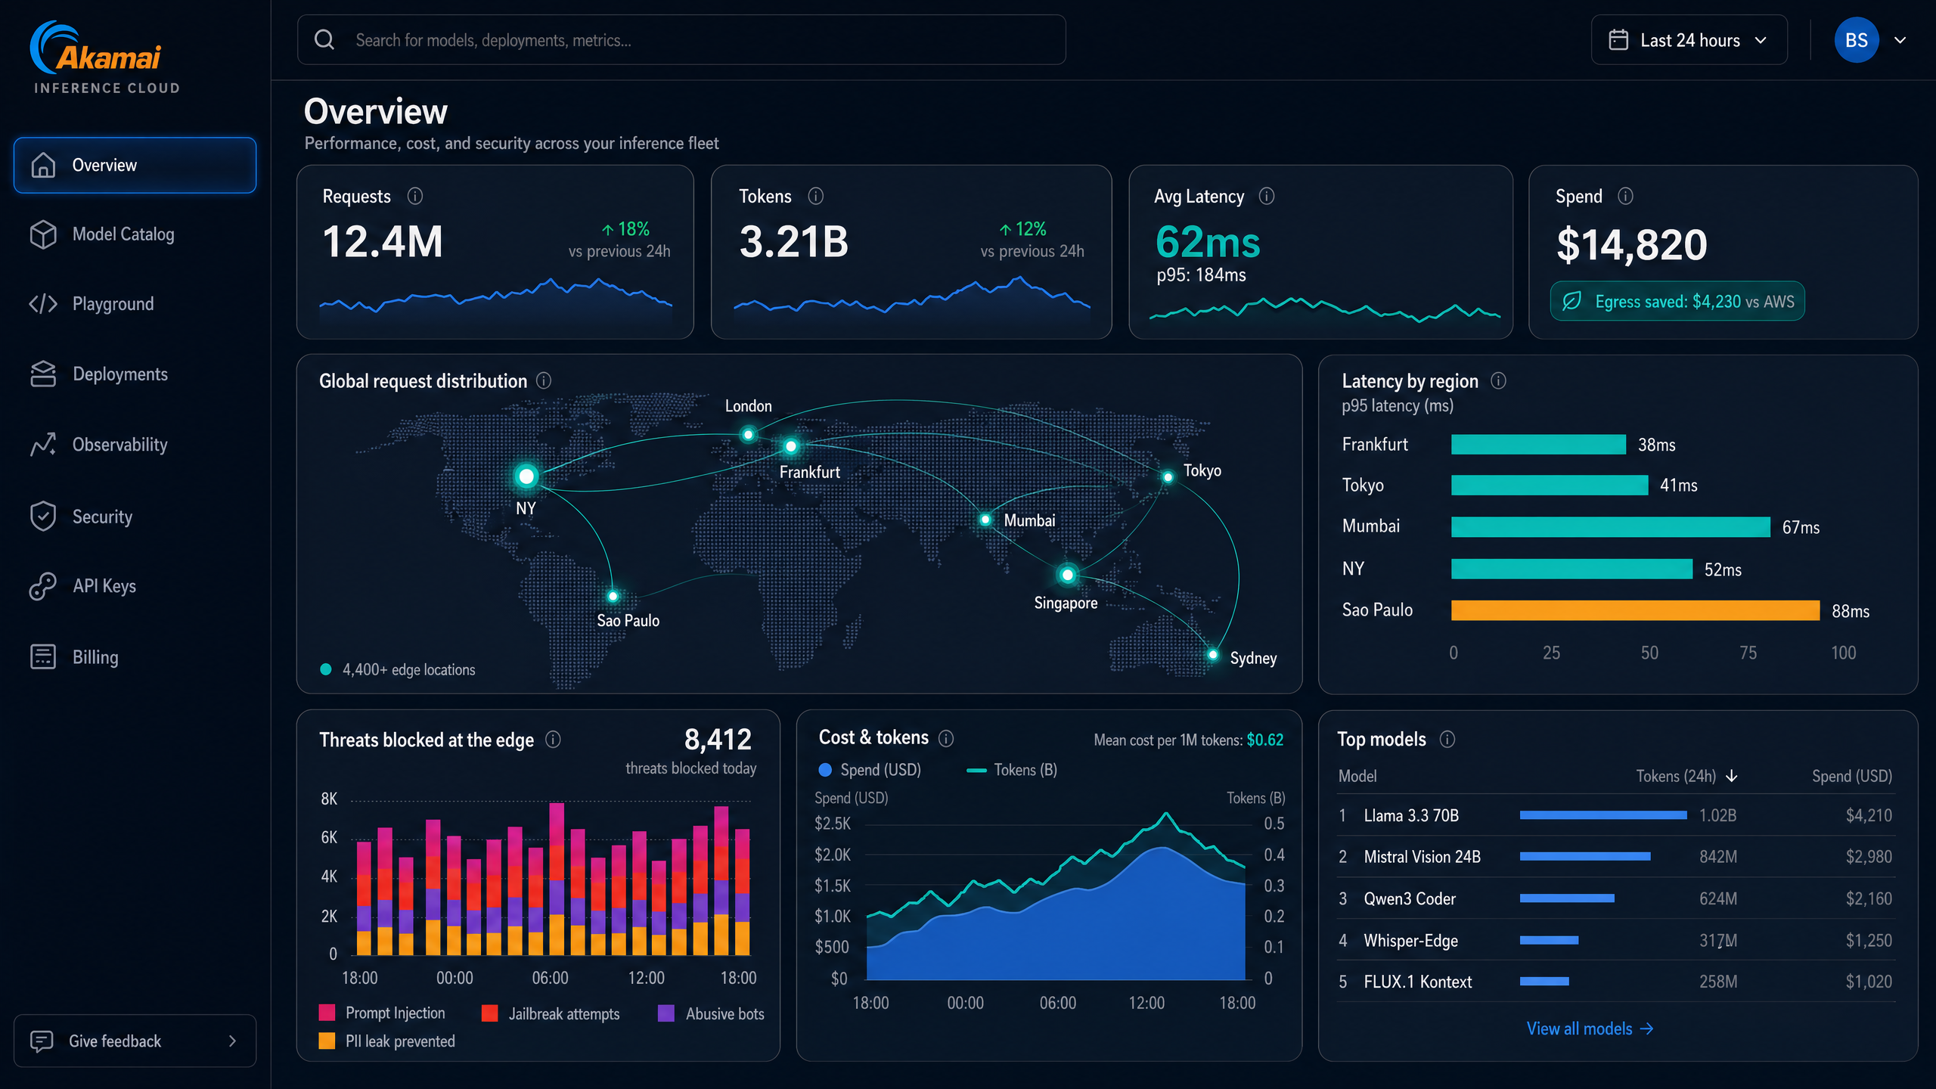Click the search magnifier icon
This screenshot has height=1089, width=1936.
pos(324,40)
